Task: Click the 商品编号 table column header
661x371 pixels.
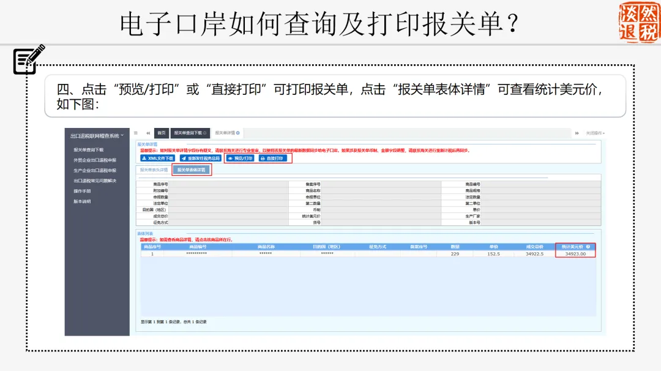Action: 198,247
